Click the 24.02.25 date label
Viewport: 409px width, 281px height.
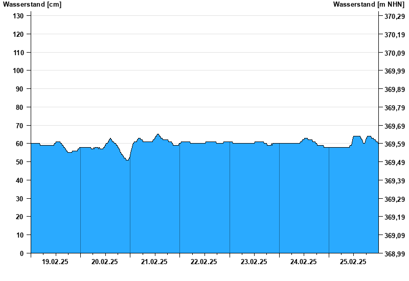(x=303, y=262)
